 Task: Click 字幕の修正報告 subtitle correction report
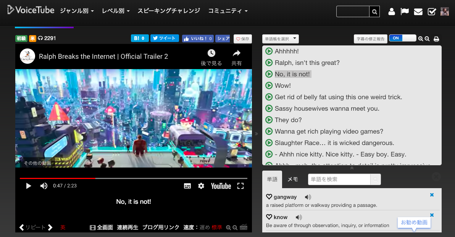[x=371, y=39]
